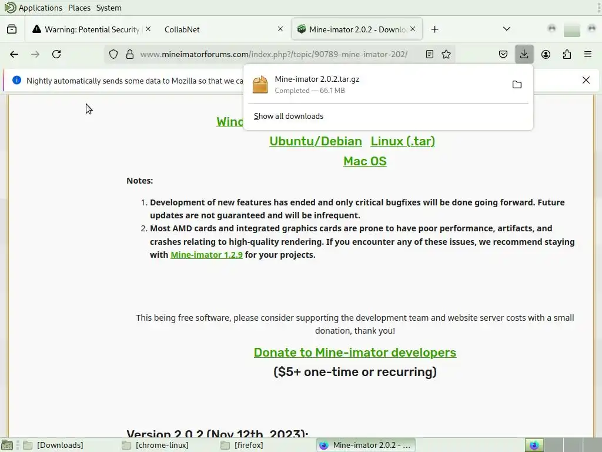The width and height of the screenshot is (602, 452).
Task: Open a new tab with the plus
Action: coord(434,29)
